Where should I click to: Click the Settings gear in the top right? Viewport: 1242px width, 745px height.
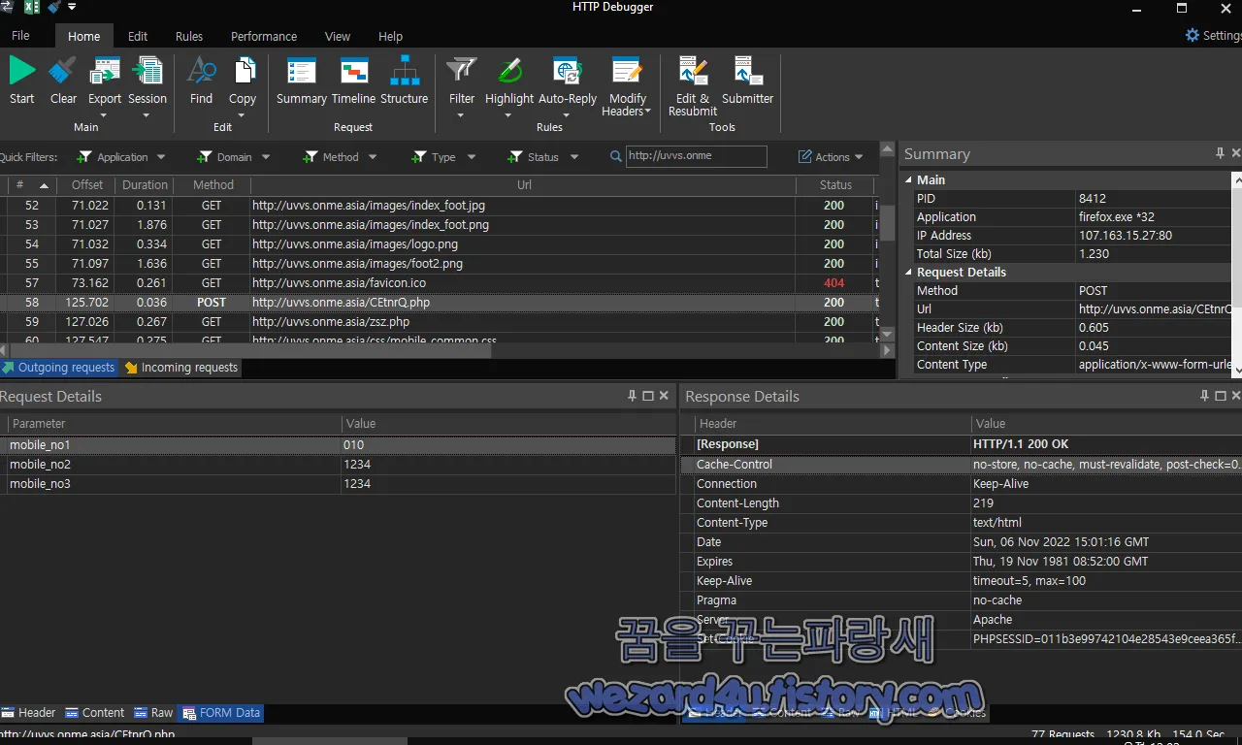pos(1192,35)
